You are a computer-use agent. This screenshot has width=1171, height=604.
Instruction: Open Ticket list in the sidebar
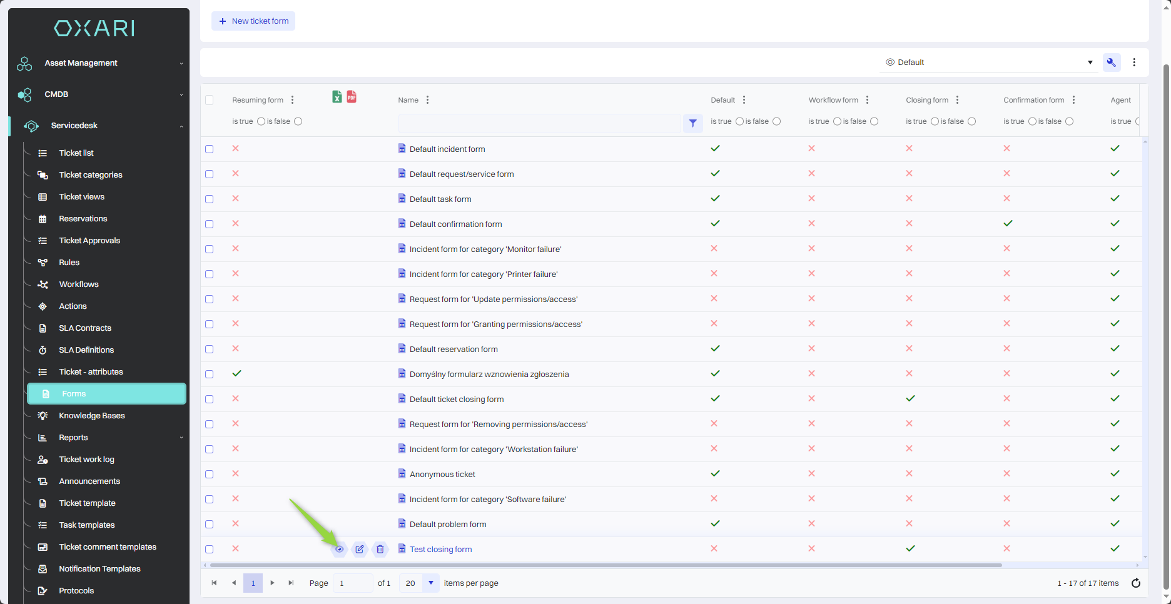pyautogui.click(x=76, y=153)
